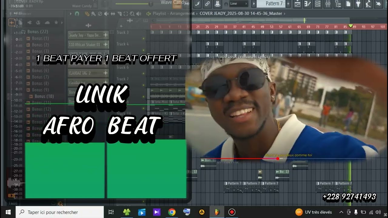Select cloud tab icon in browser
388x218 pixels.
47,23
